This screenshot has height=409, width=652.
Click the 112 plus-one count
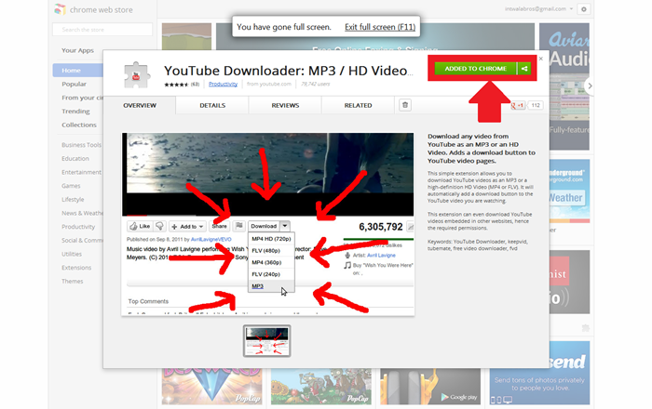coord(536,105)
